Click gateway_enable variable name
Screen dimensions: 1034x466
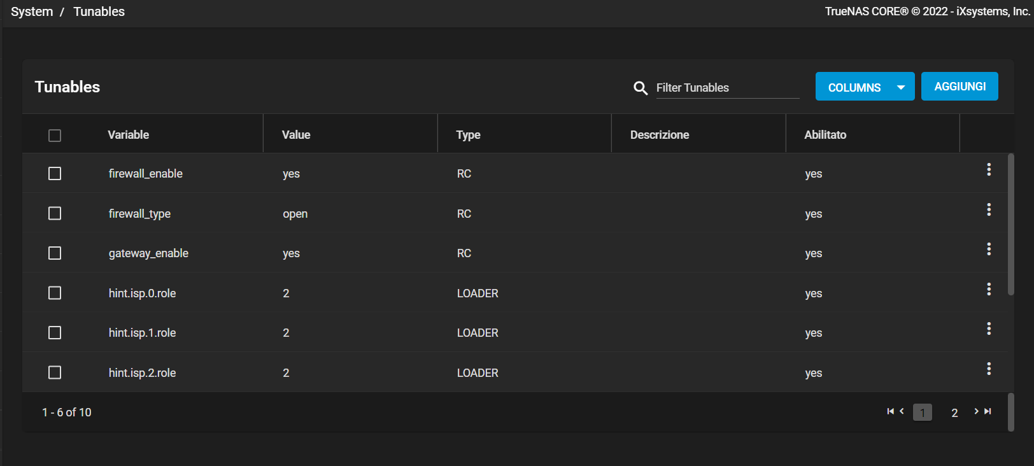pos(148,253)
